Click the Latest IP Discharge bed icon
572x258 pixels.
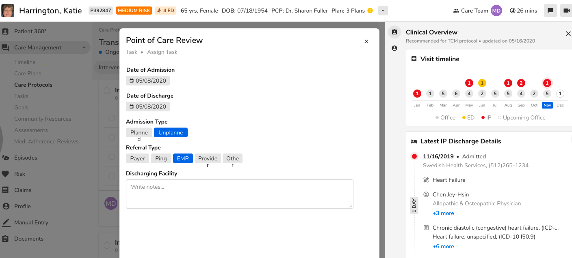(414, 141)
